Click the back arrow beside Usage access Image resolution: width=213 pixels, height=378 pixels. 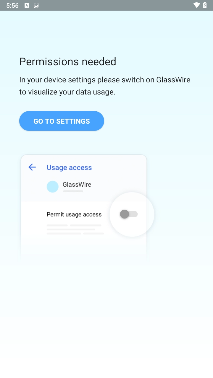(32, 167)
